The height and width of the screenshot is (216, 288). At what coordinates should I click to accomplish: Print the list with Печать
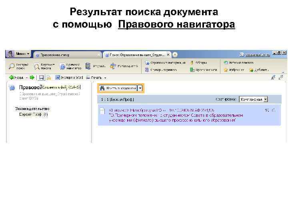pyautogui.click(x=94, y=78)
